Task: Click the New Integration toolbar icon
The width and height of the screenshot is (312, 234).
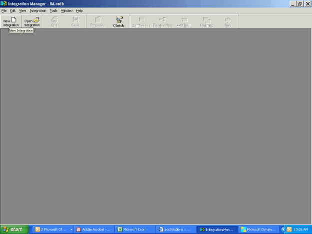Action: coord(10,21)
